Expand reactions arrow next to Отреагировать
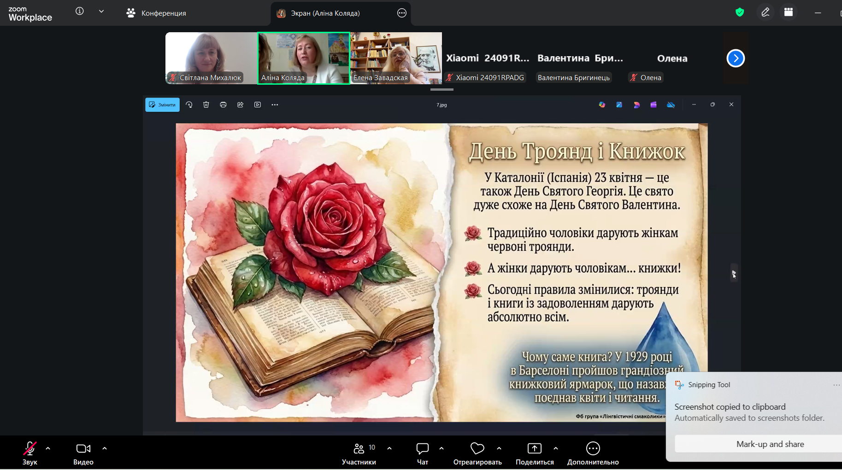 click(x=499, y=448)
